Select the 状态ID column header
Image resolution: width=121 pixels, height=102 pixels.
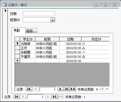point(96,39)
